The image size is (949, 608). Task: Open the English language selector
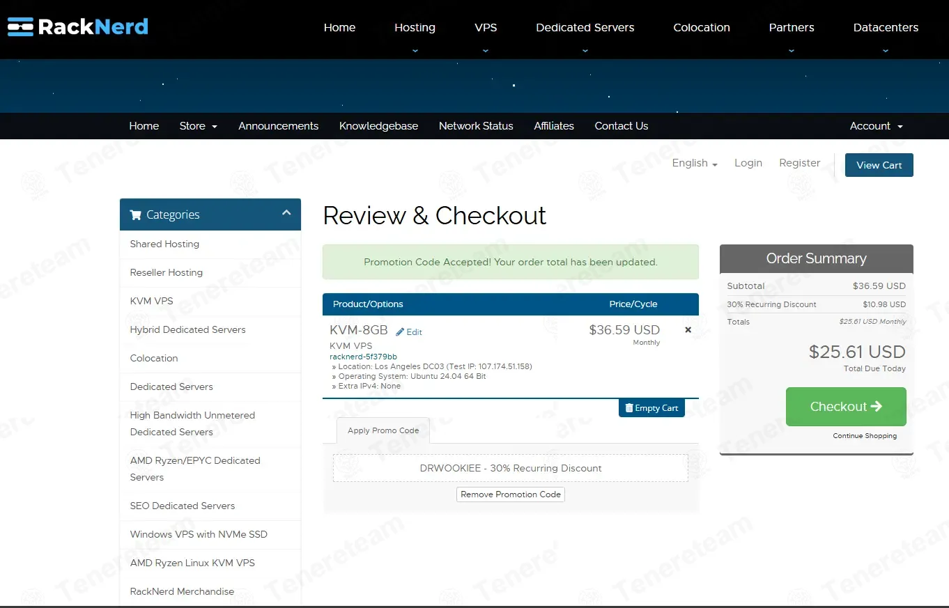pyautogui.click(x=695, y=163)
